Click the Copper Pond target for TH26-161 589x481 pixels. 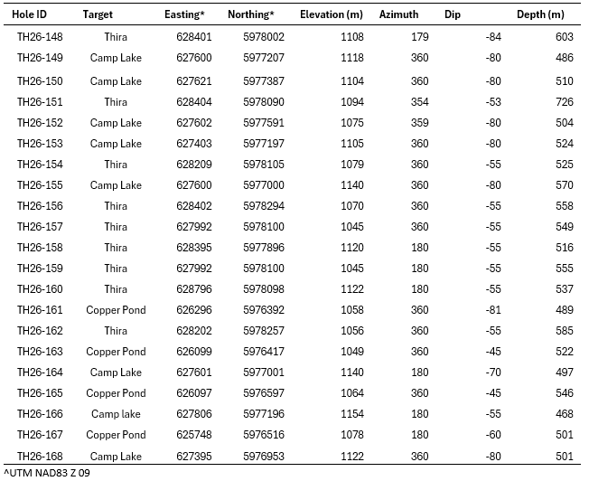click(x=116, y=310)
